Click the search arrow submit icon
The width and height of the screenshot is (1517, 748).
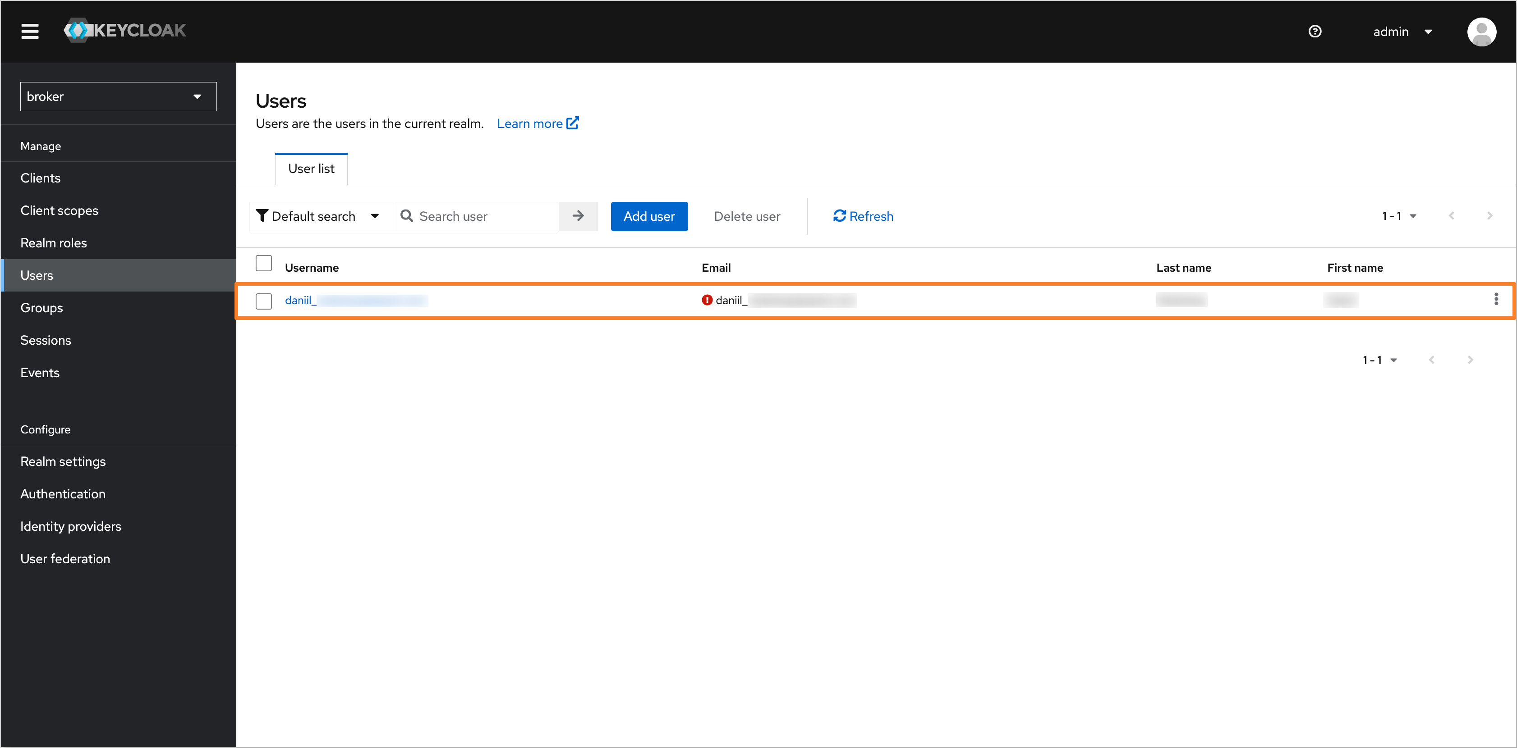579,215
